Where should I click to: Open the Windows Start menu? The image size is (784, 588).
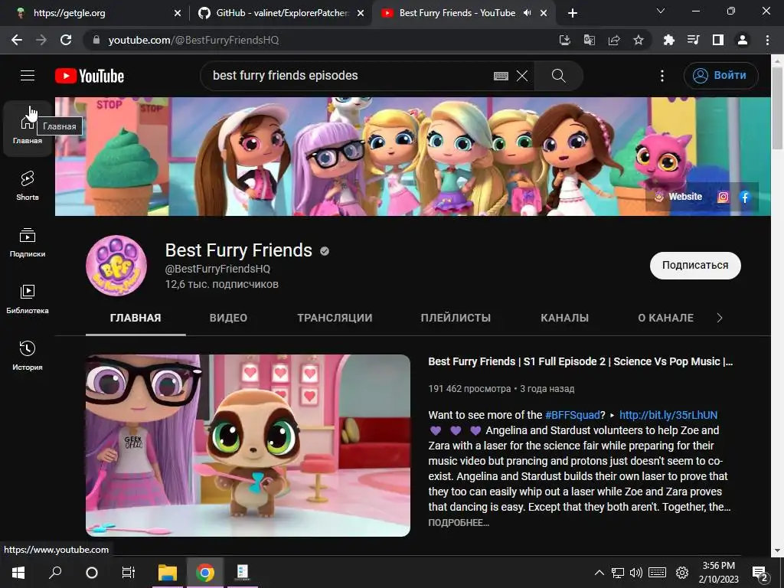click(18, 572)
